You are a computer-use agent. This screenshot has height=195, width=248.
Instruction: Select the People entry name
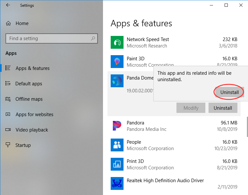click(134, 142)
